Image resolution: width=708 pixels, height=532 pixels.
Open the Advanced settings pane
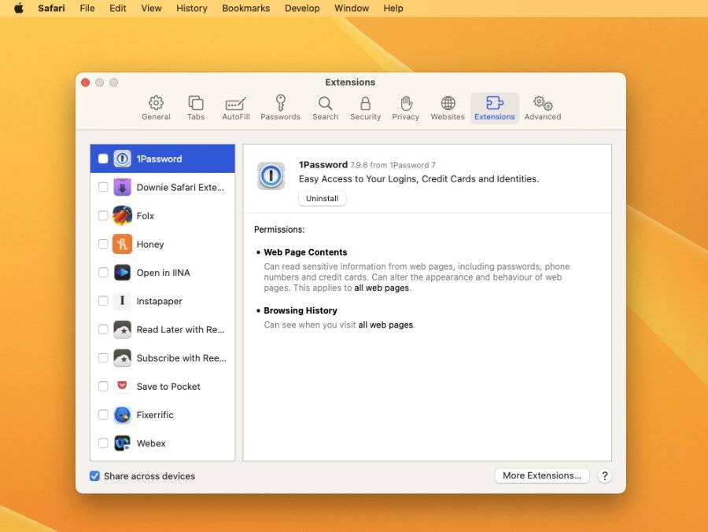(541, 108)
